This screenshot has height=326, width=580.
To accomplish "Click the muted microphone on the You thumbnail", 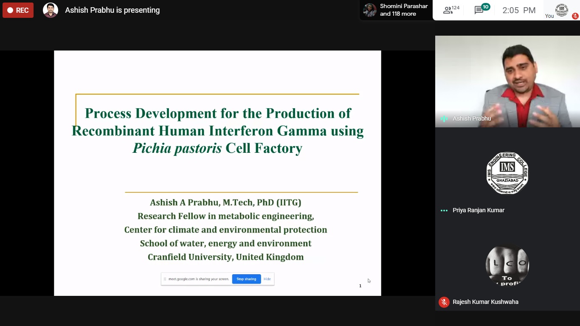I will pos(575,16).
